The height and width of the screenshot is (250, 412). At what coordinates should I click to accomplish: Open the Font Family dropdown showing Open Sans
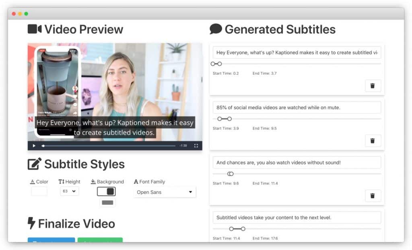coord(165,192)
